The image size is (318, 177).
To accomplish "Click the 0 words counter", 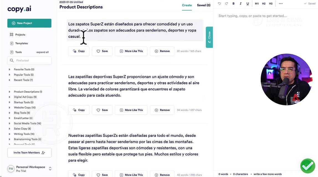I will point(223,174).
